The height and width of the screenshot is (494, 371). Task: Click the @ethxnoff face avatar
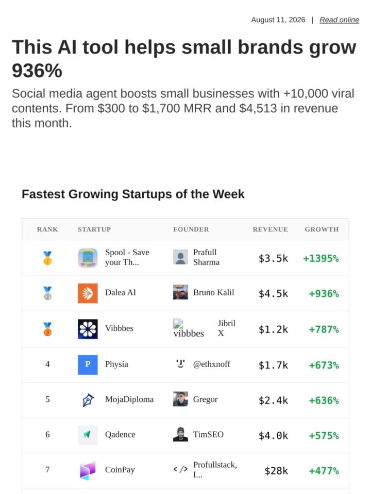(x=180, y=364)
